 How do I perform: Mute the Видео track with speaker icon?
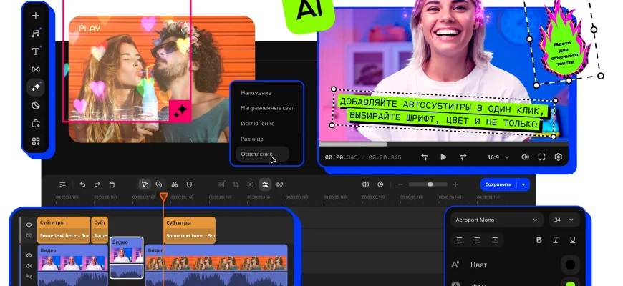[29, 265]
